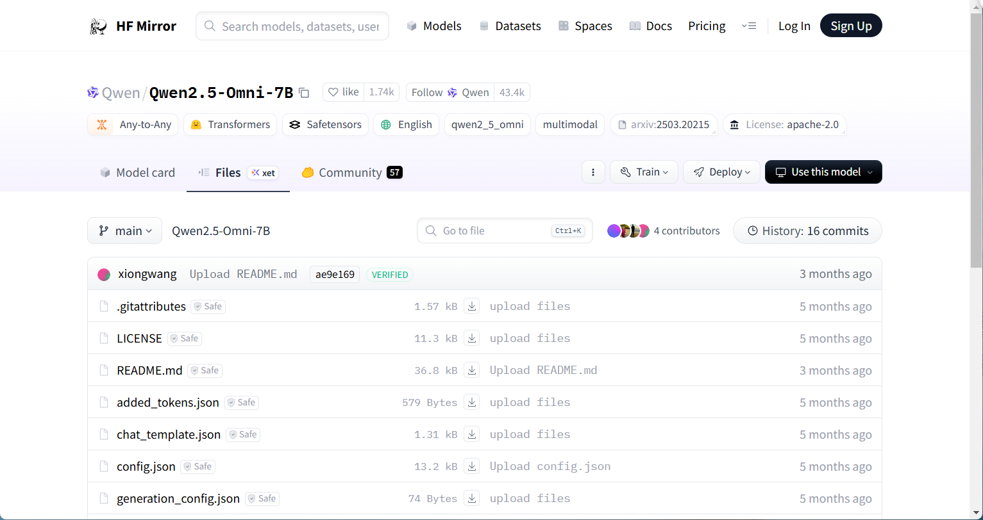Click the Transformers library tag

pos(230,124)
